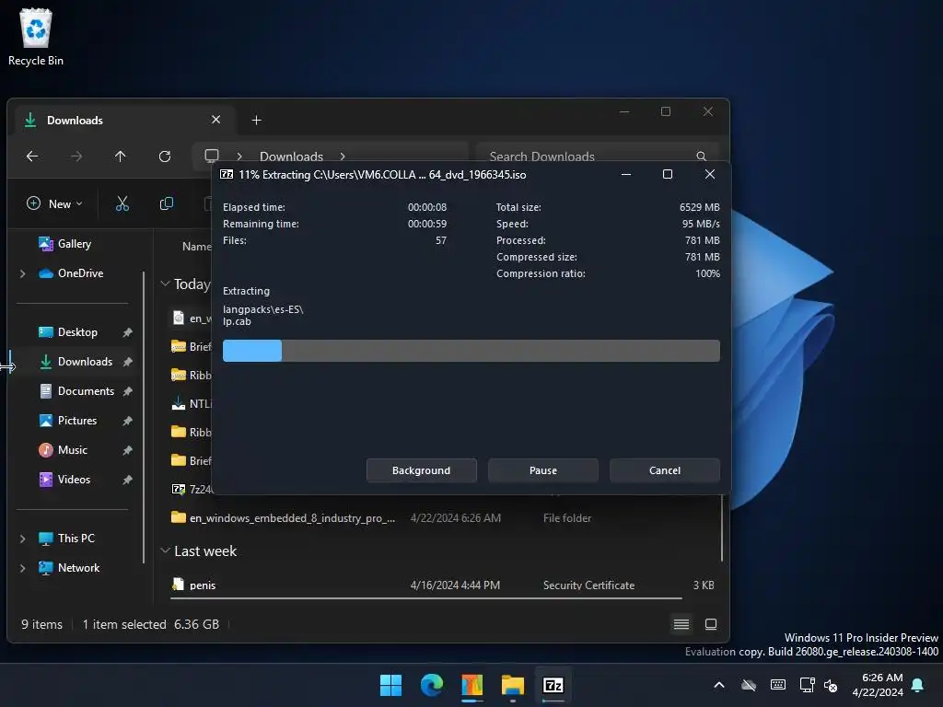Switch to large thumbnails view icon
Viewport: 943px width, 707px height.
tap(711, 624)
